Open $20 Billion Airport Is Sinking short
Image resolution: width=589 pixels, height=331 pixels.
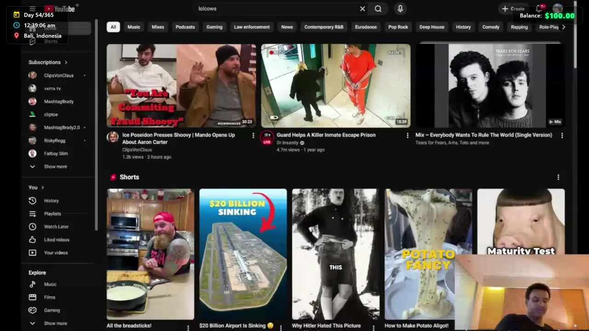243,254
